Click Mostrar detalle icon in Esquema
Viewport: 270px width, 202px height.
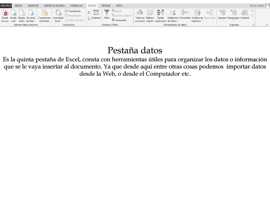(x=252, y=11)
